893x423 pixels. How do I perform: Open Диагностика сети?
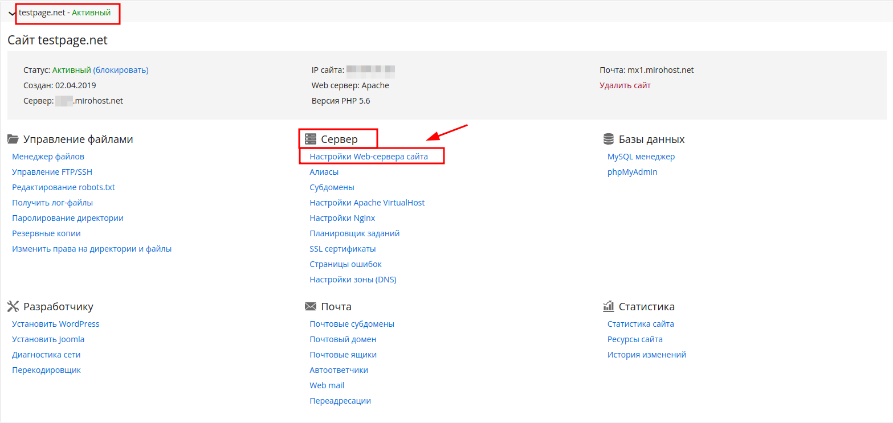pyautogui.click(x=46, y=355)
